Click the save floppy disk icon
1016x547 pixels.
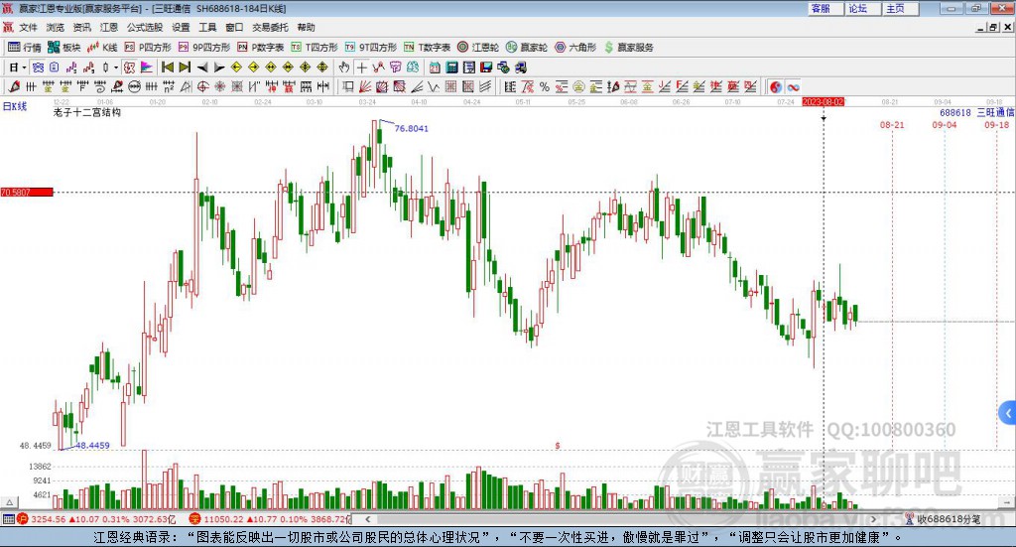point(486,68)
